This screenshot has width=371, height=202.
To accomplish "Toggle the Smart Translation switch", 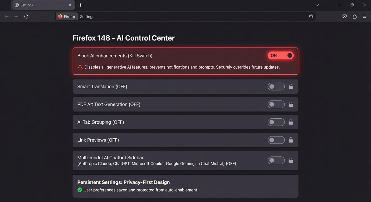I will (276, 87).
